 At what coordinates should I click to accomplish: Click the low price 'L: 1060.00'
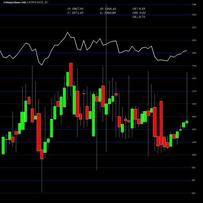(x=108, y=13)
